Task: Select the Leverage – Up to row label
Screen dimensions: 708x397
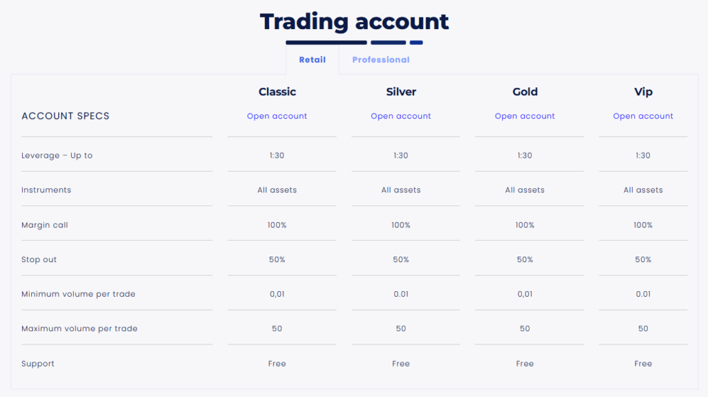Action: pyautogui.click(x=57, y=156)
